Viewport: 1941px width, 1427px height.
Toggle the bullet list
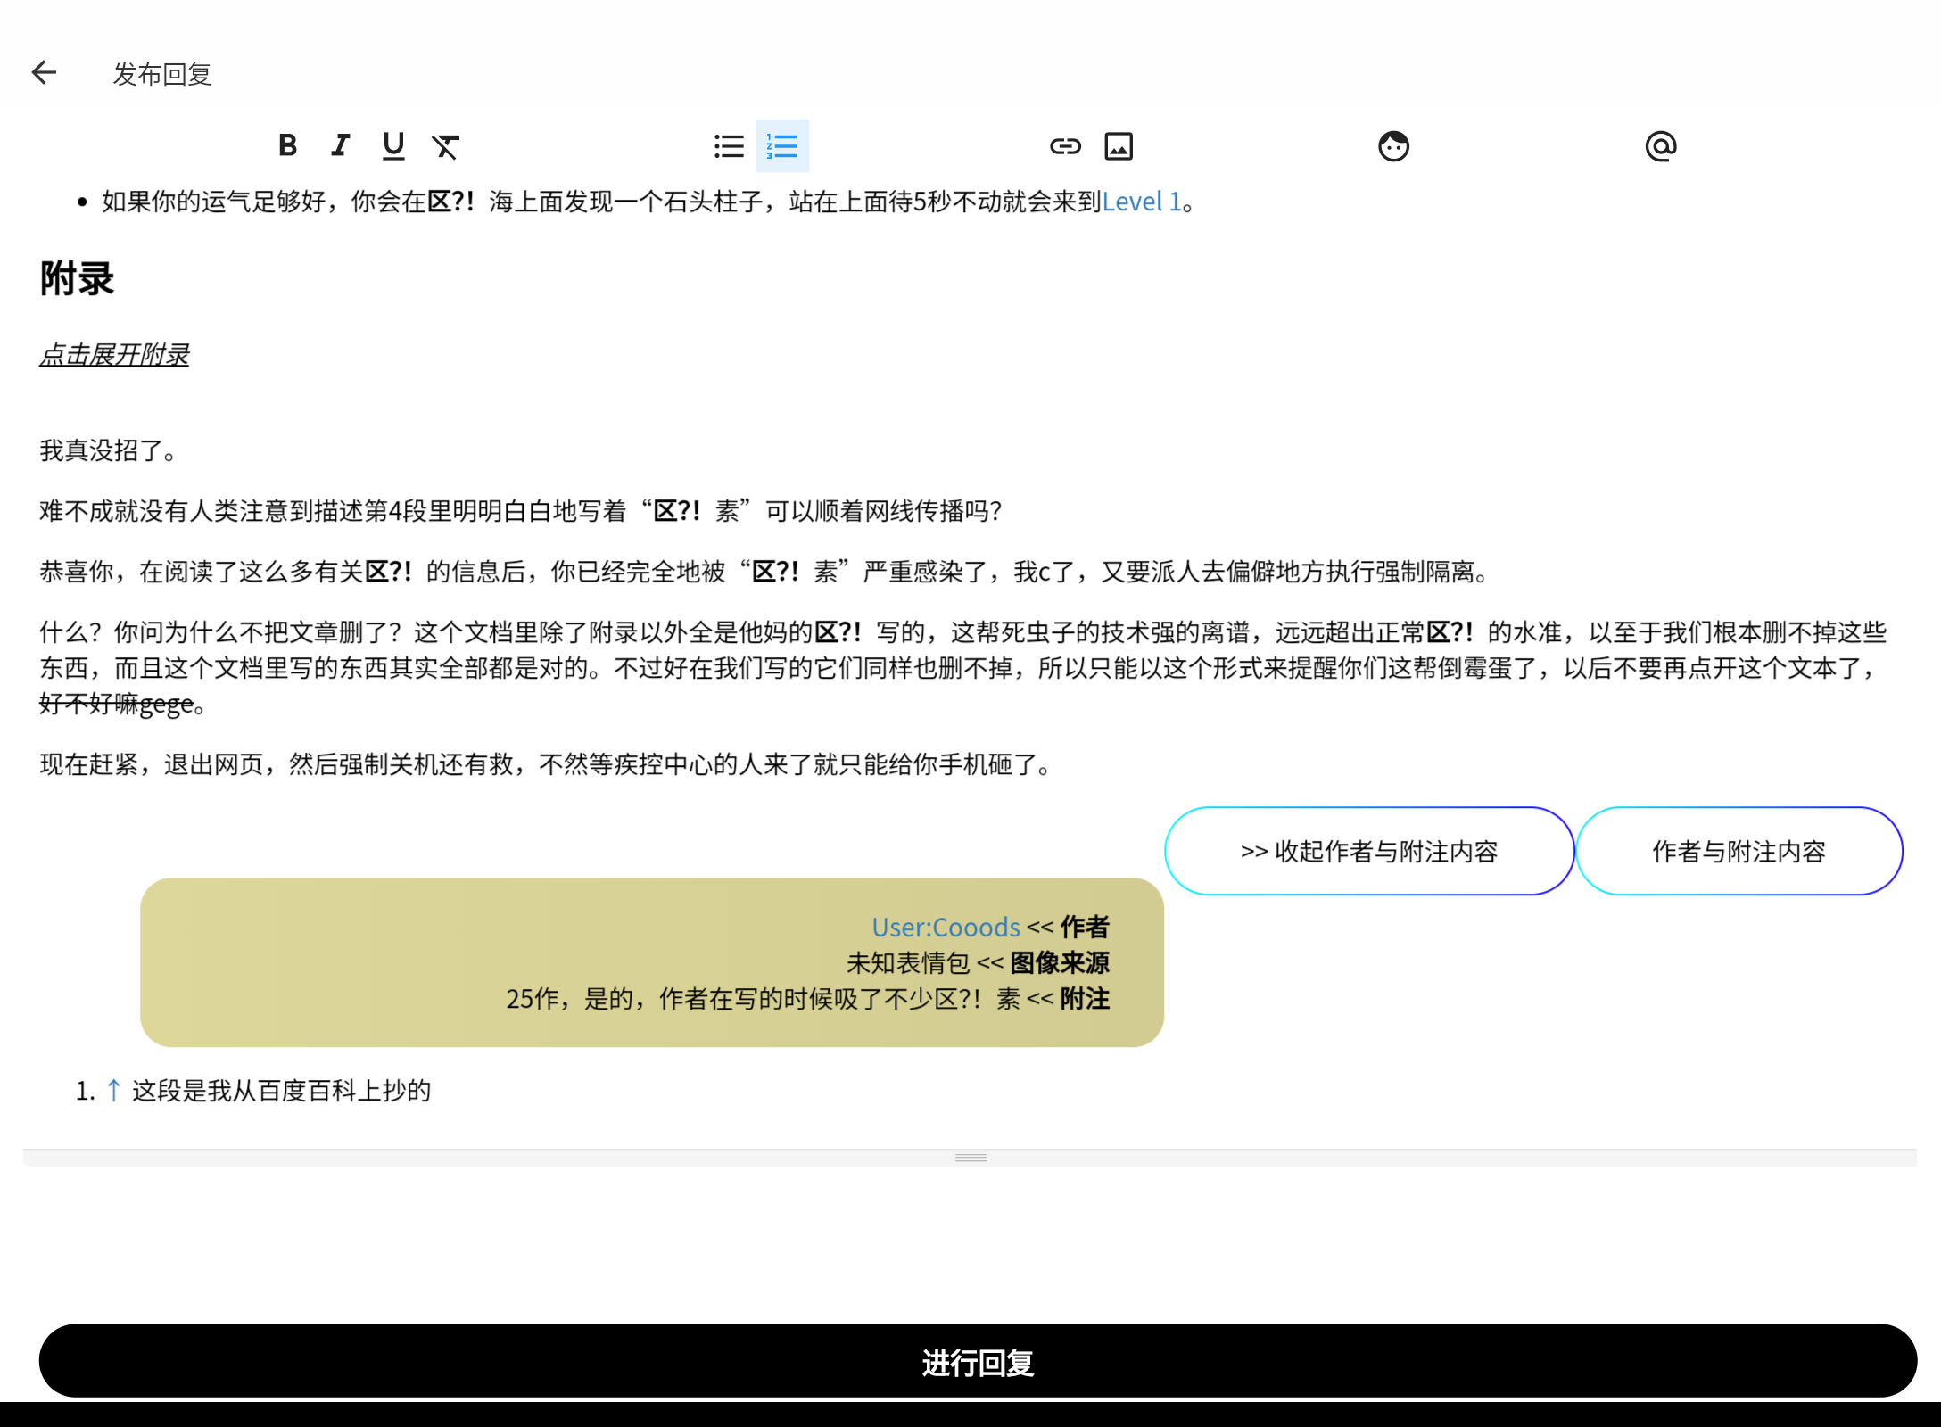point(729,145)
